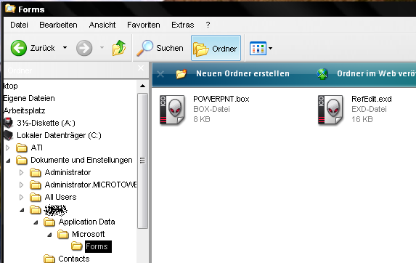Select Lokaler Datenträger (C:) drive
Viewport: 416px width, 263px height.
(59, 135)
